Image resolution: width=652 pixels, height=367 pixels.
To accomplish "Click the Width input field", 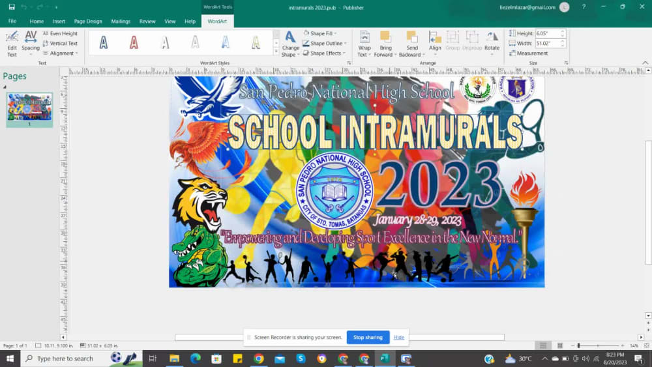I will click(547, 43).
